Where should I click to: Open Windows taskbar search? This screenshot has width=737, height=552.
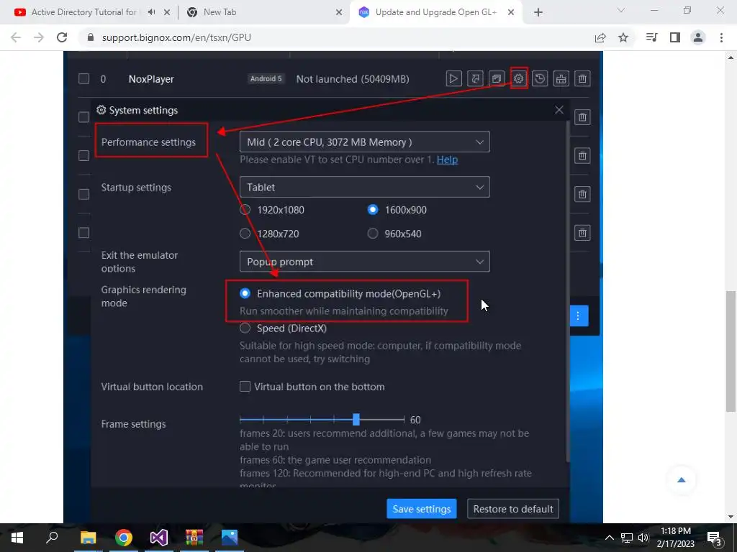point(52,538)
